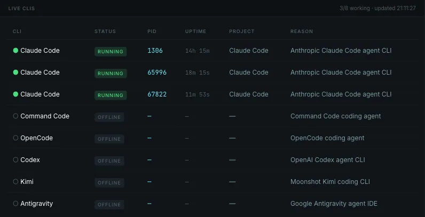Click Claude Code CLI name in the 18m 15s row
Image resolution: width=425 pixels, height=217 pixels.
click(x=40, y=72)
